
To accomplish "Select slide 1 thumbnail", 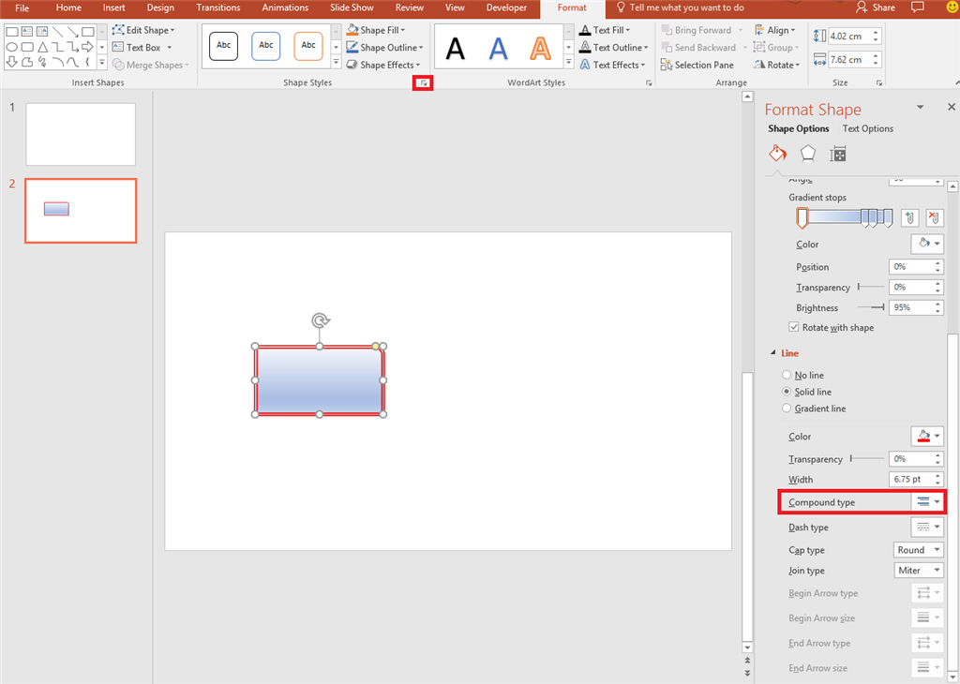I will pos(80,134).
